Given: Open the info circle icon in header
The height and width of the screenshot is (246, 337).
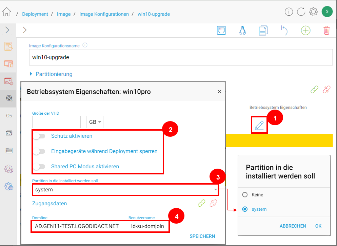Looking at the screenshot, I should coord(289,12).
